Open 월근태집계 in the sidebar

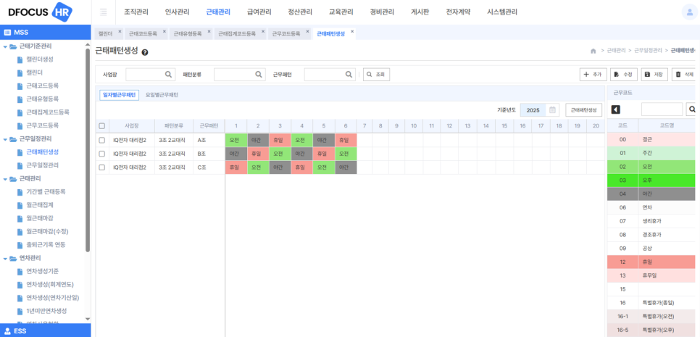coord(40,205)
